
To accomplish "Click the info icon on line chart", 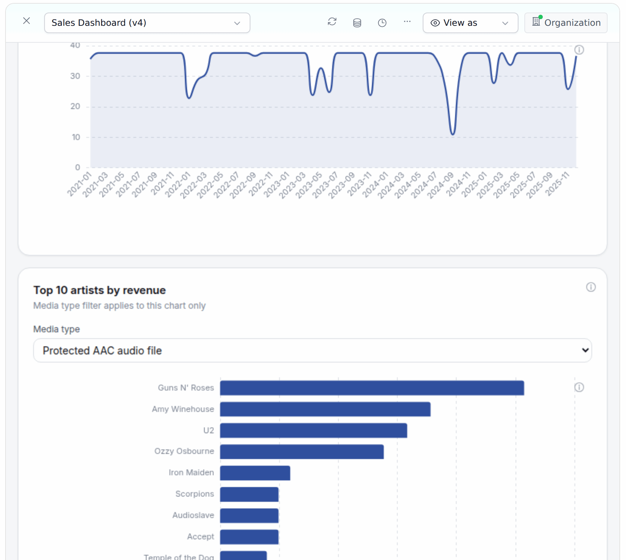I will (x=579, y=50).
